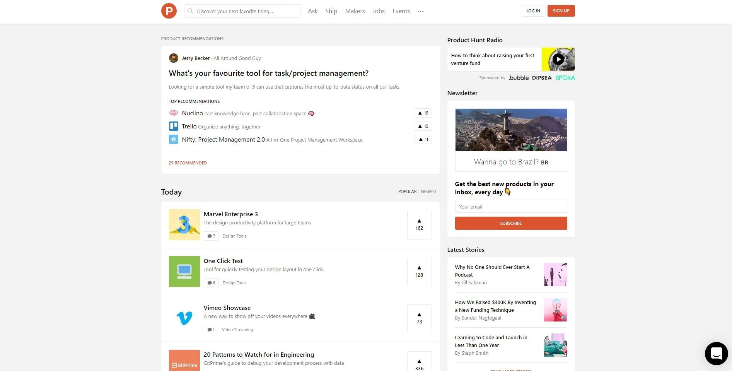
Task: Click the SUBSCRIBE button
Action: [x=511, y=223]
